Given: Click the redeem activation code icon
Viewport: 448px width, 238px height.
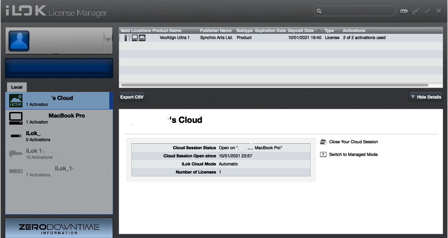Looking at the screenshot, I should (x=404, y=11).
